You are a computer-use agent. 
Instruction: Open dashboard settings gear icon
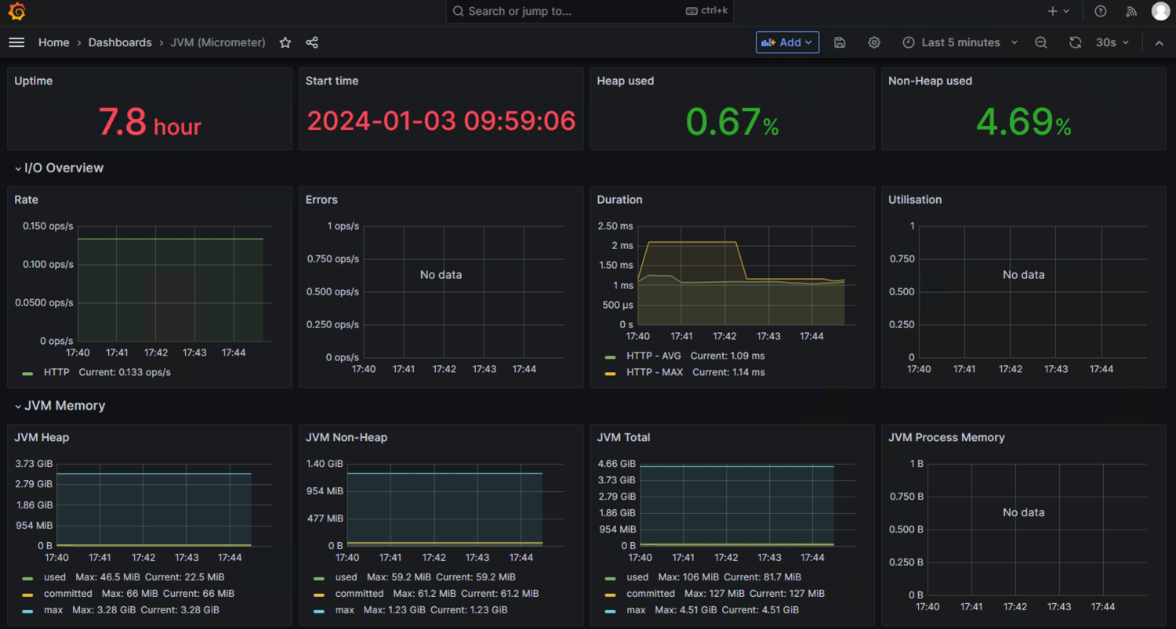coord(874,42)
